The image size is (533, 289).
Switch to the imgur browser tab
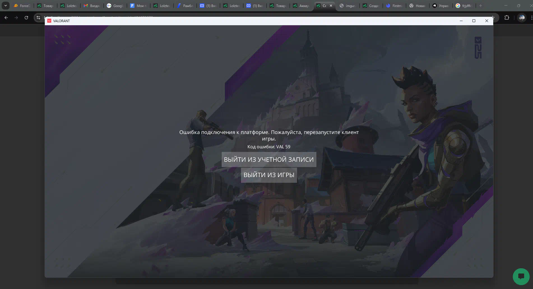click(348, 6)
